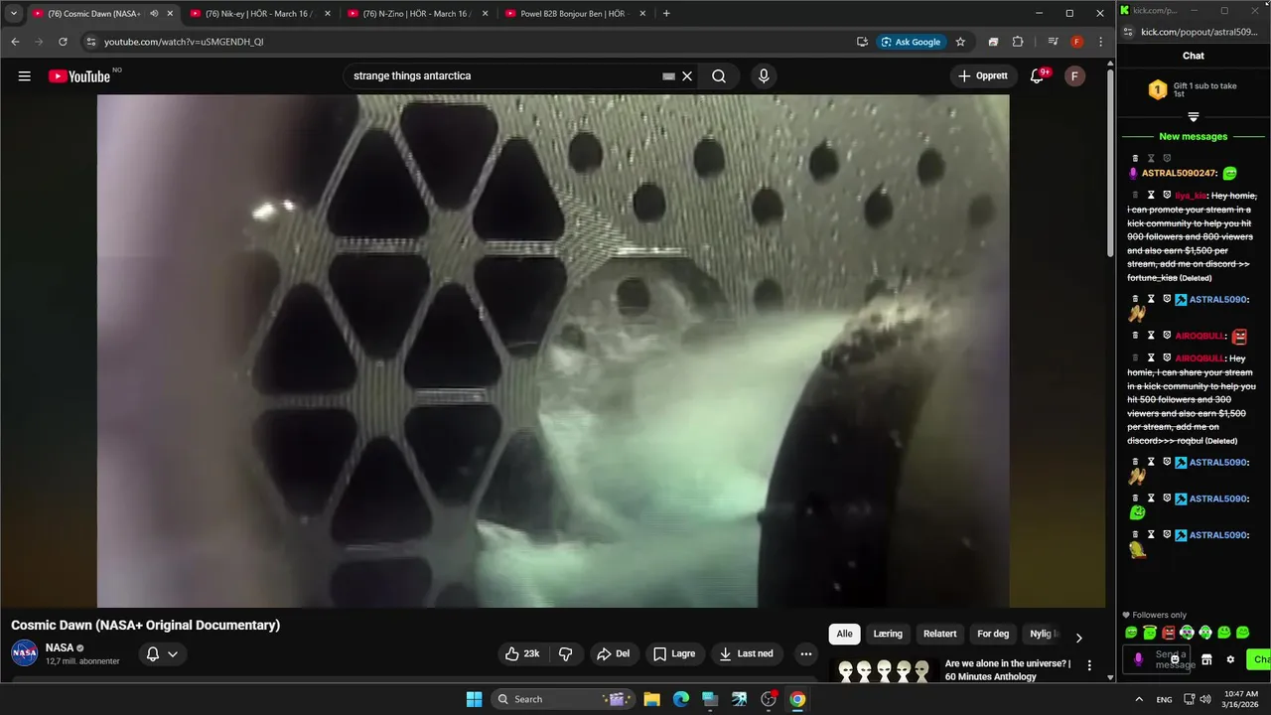Click the ASTRAL5090247 username in chat
The image size is (1271, 715).
[x=1180, y=173]
